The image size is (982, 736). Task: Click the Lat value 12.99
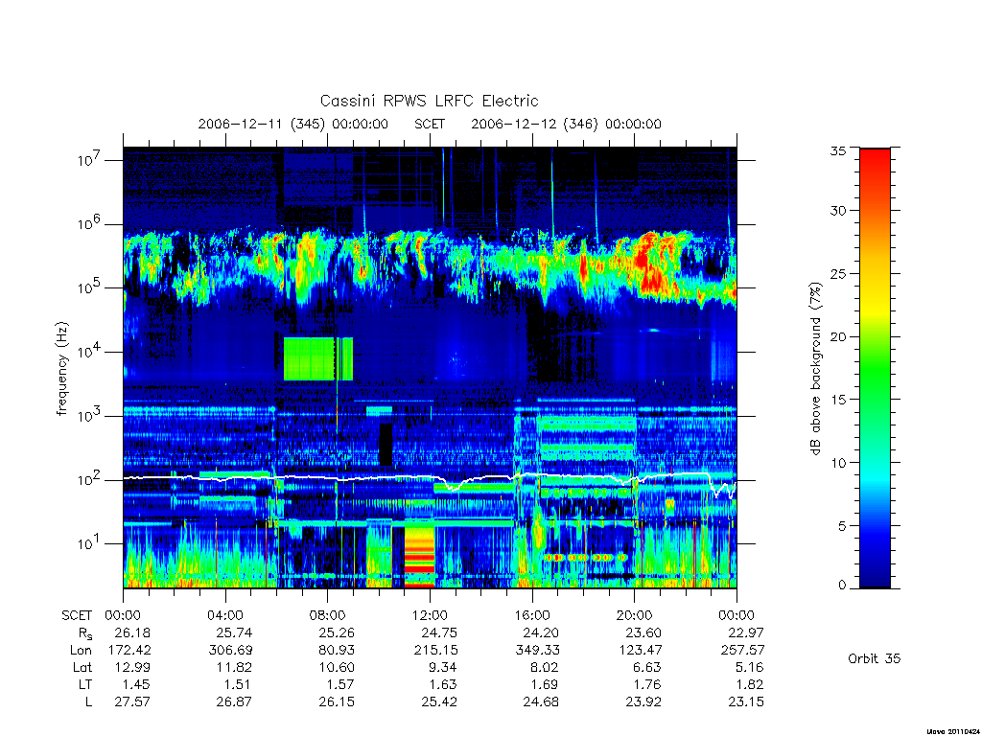point(132,667)
